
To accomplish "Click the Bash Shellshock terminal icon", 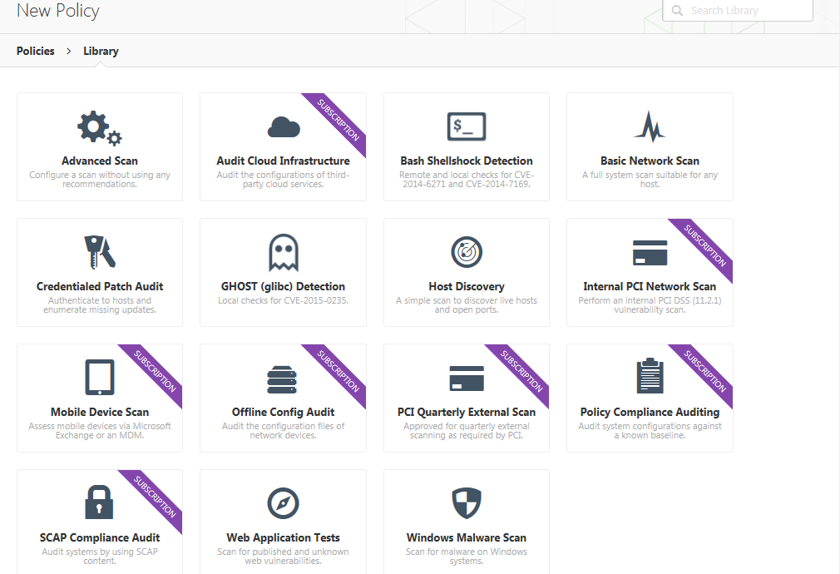I will pos(467,126).
